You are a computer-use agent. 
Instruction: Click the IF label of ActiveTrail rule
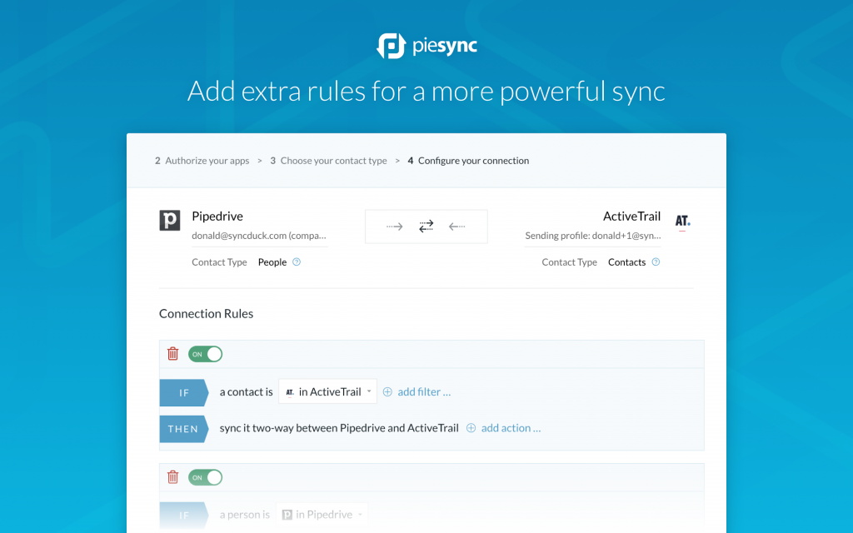[x=184, y=393]
